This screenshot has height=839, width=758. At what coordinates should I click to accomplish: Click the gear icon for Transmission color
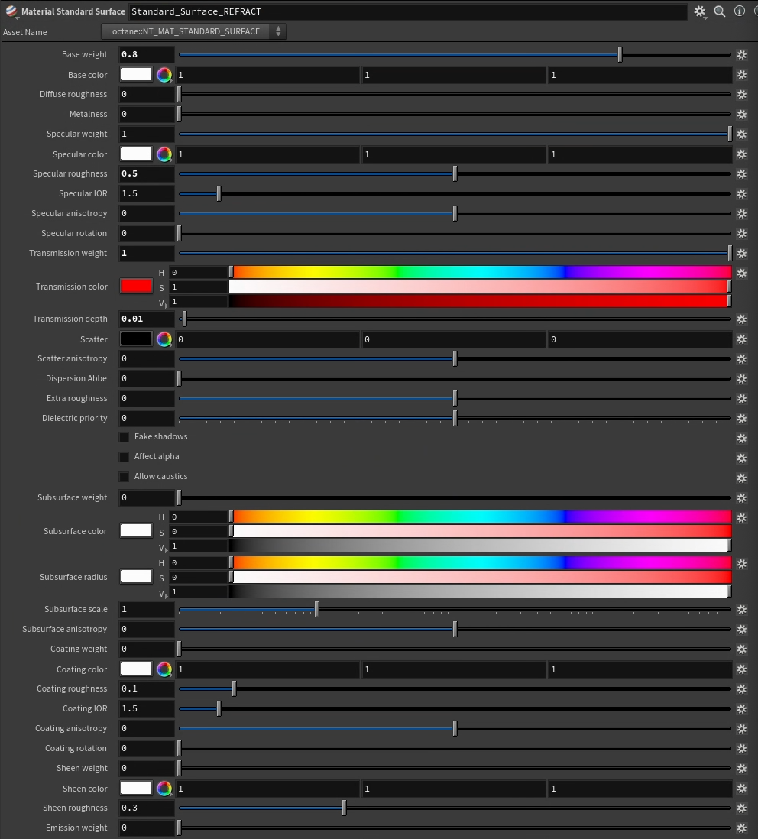[x=741, y=274]
